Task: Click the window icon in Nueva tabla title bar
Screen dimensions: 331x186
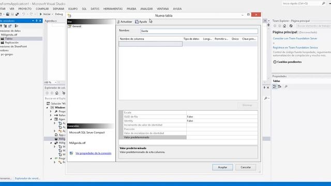Action: (69, 16)
